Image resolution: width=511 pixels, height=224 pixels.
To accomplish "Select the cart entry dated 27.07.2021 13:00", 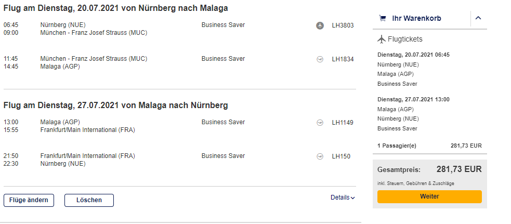I will click(413, 99).
